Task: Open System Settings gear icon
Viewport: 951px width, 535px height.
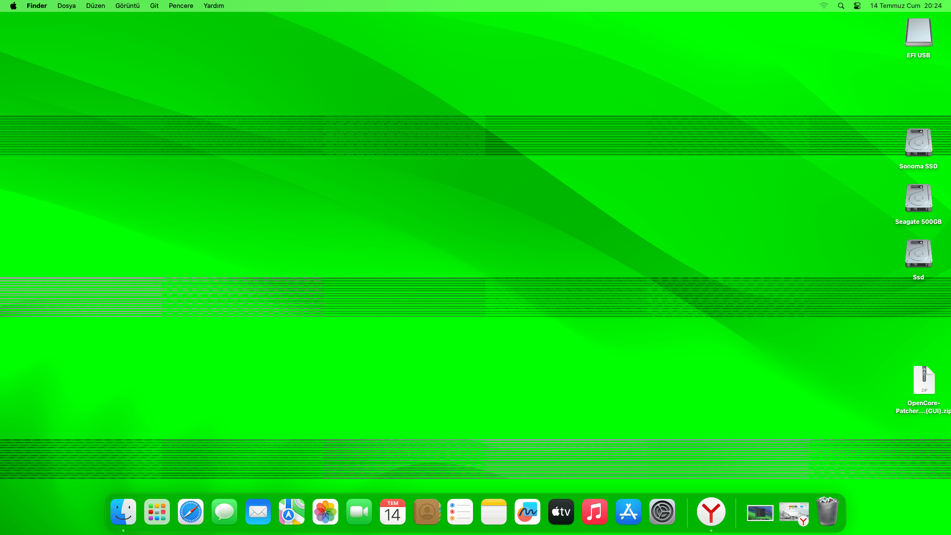Action: (662, 512)
